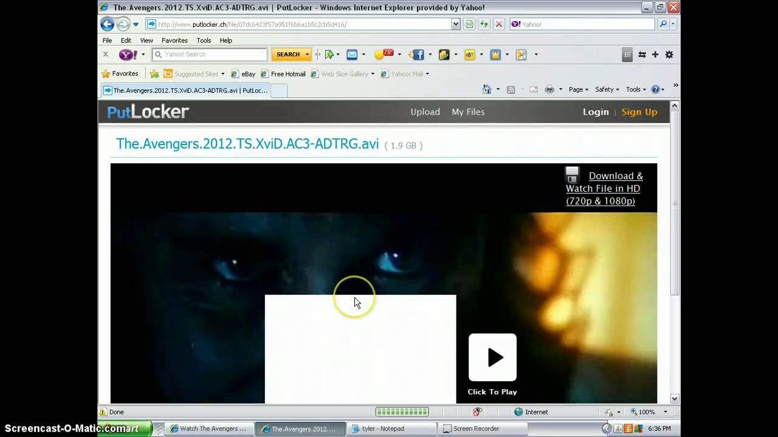
Task: Open a new blank tab
Action: click(278, 90)
